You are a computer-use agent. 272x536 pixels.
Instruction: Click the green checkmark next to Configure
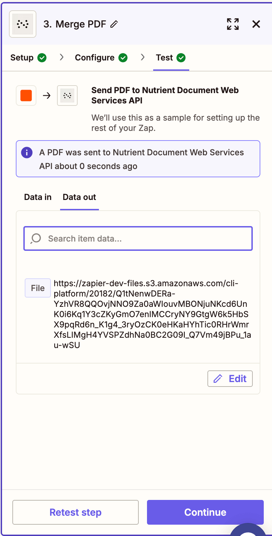123,58
